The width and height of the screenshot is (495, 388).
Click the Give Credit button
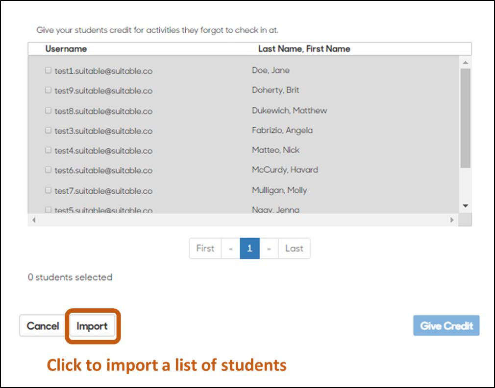pos(446,325)
